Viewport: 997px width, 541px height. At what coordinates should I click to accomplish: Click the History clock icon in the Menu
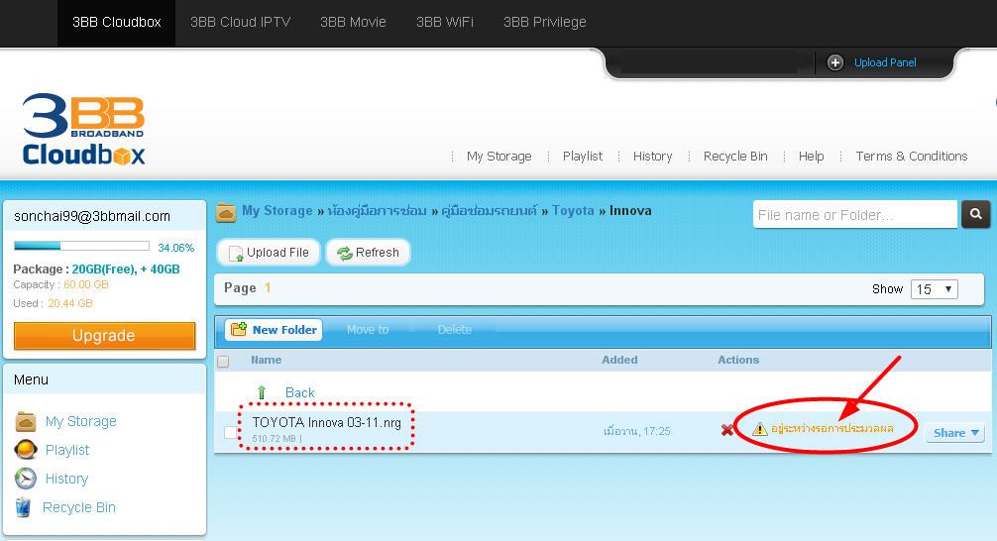(x=26, y=478)
